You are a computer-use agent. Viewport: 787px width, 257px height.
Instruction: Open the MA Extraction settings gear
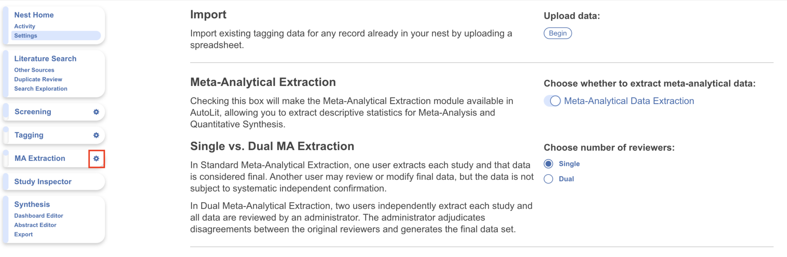[x=97, y=158]
